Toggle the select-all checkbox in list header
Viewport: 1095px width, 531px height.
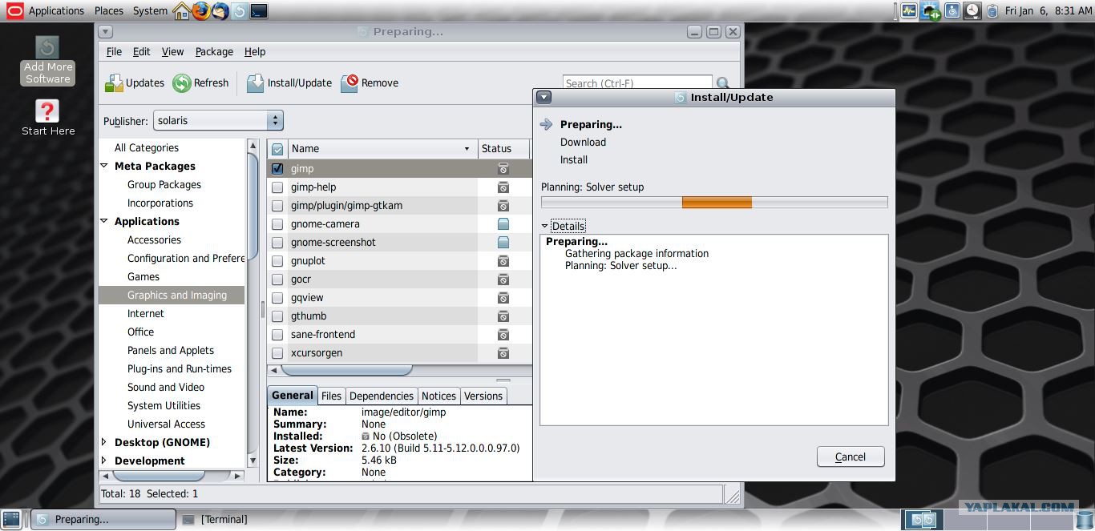[x=277, y=149]
